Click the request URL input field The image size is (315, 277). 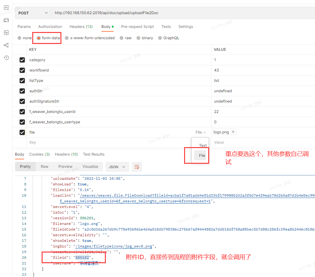pos(182,13)
